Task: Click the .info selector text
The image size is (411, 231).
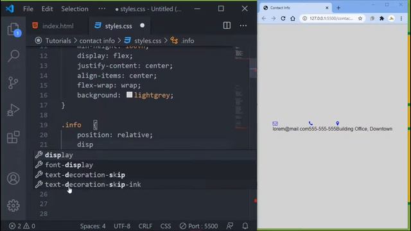Action: coord(71,125)
